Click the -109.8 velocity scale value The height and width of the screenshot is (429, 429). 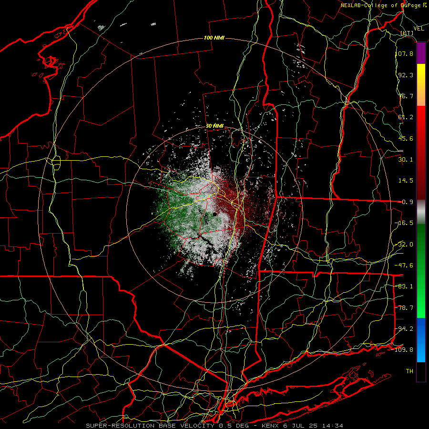(x=402, y=350)
